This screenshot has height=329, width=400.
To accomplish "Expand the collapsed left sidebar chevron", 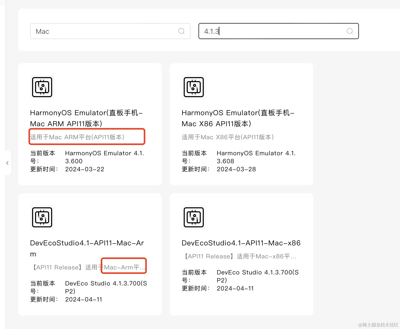I will [x=7, y=163].
